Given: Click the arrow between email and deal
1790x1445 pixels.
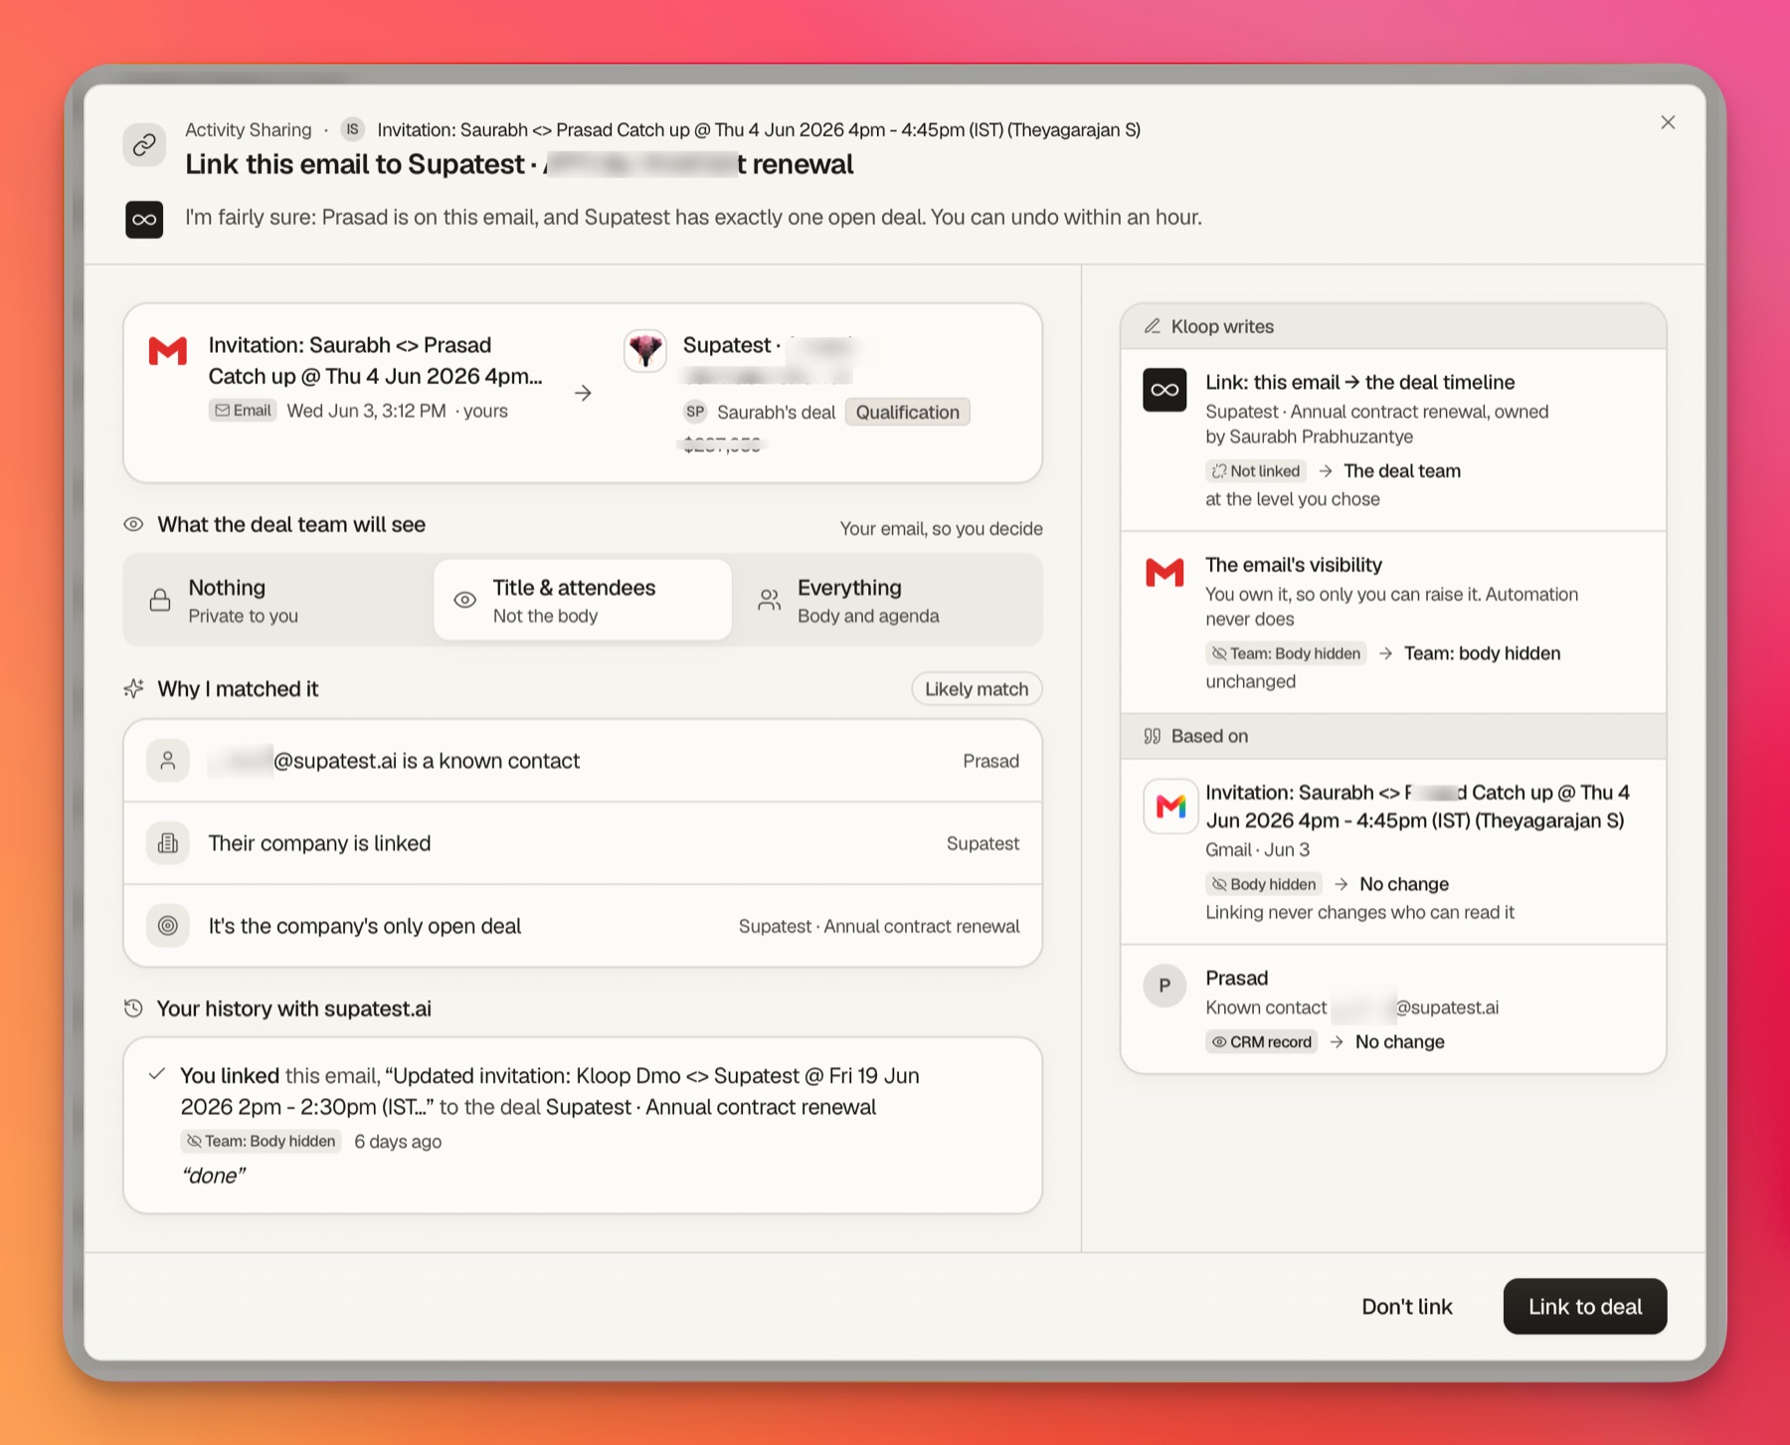Looking at the screenshot, I should click(x=584, y=394).
